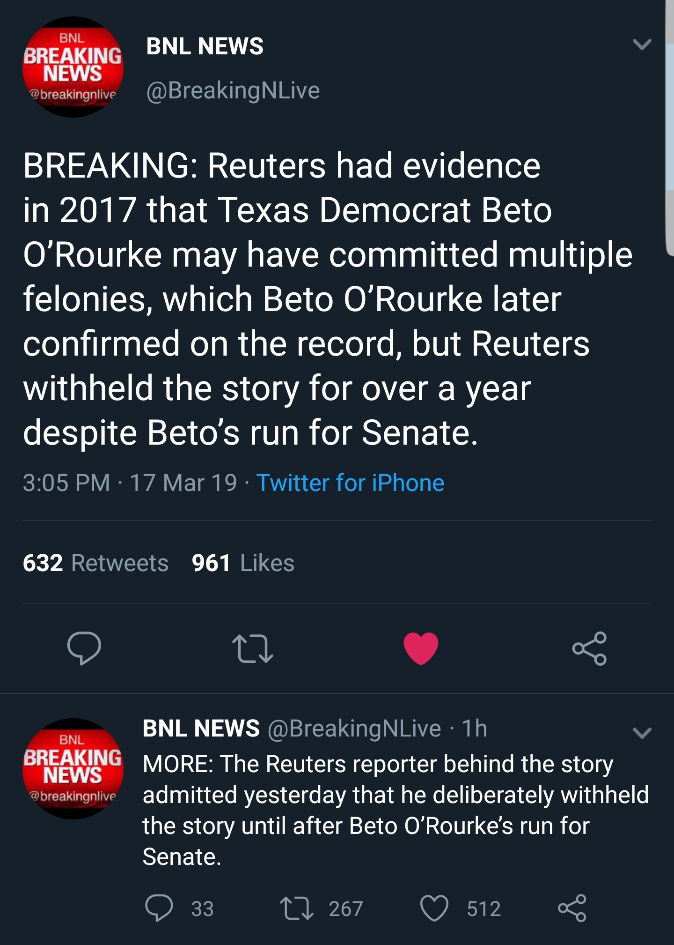Open the follow-up tweet text
The width and height of the screenshot is (674, 945).
pyautogui.click(x=396, y=810)
